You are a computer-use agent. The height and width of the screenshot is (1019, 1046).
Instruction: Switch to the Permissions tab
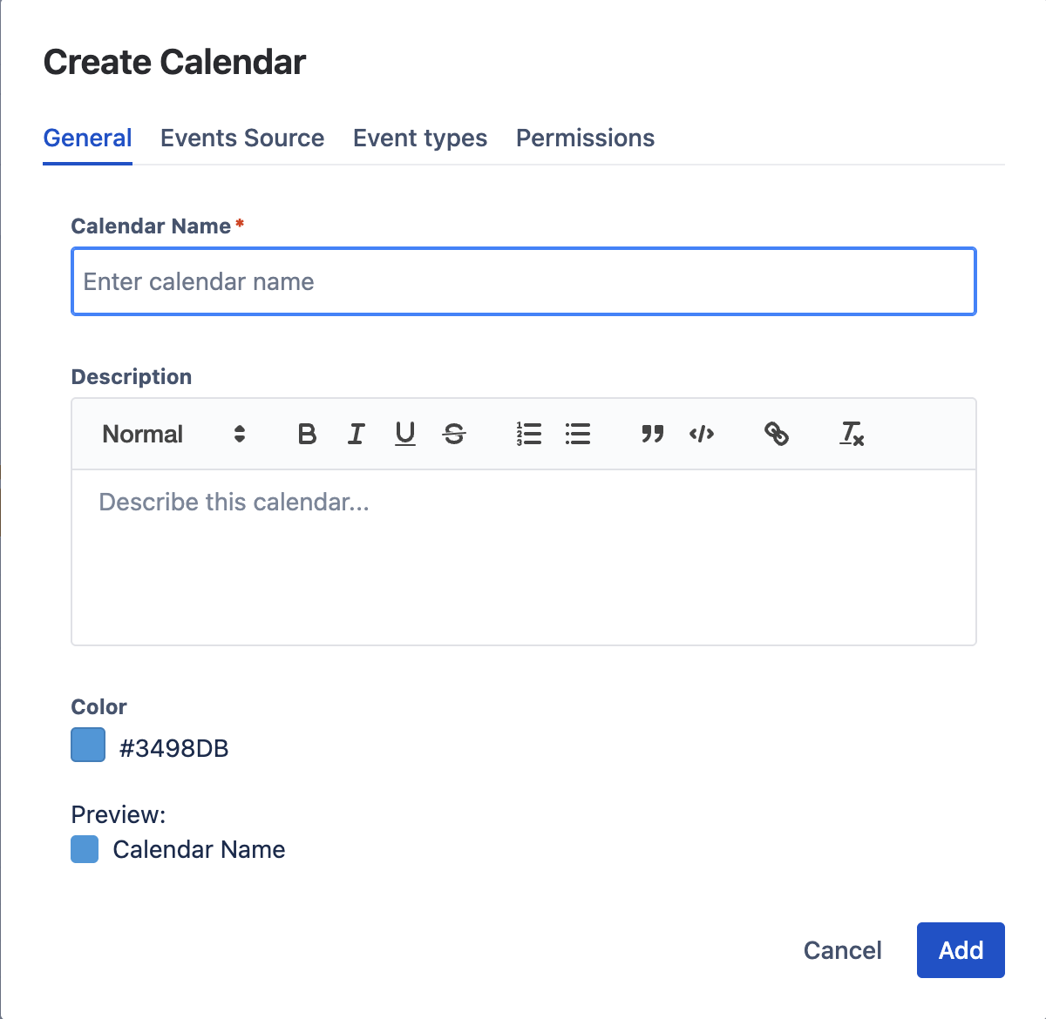[x=585, y=138]
